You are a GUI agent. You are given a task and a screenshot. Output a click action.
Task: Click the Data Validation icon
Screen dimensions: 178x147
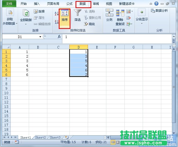click(128, 11)
